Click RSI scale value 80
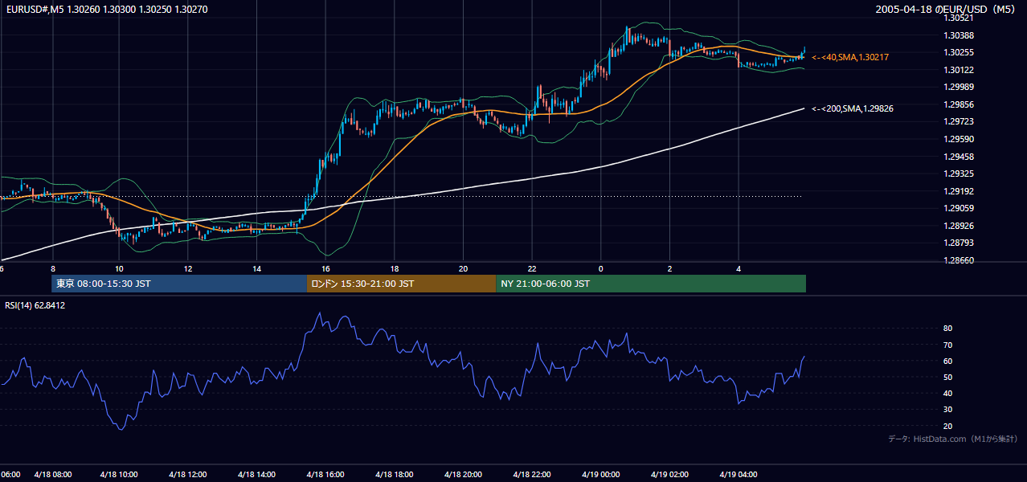The image size is (1027, 482). click(947, 329)
